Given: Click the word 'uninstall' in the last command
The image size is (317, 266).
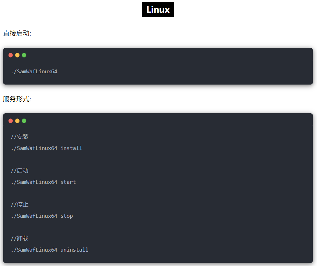Looking at the screenshot, I should click(x=74, y=250).
